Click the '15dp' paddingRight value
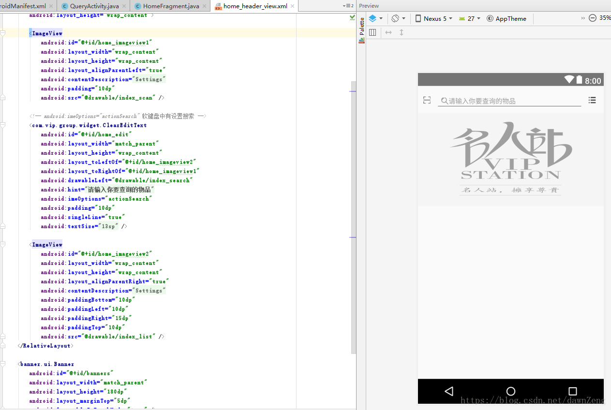The width and height of the screenshot is (611, 410). tap(121, 318)
